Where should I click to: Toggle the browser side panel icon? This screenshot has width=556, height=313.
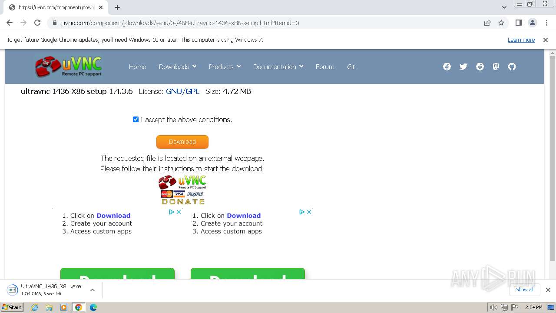[x=519, y=23]
